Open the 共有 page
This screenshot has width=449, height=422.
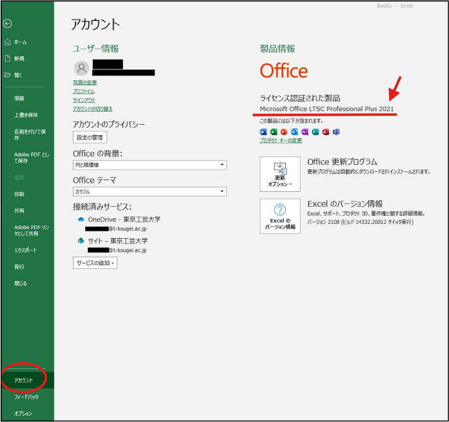click(20, 211)
